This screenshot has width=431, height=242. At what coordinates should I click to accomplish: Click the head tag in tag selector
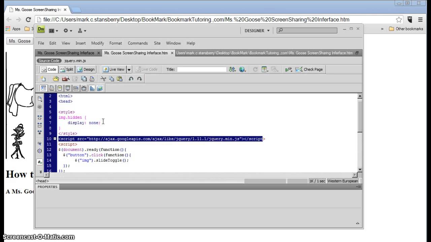42,181
